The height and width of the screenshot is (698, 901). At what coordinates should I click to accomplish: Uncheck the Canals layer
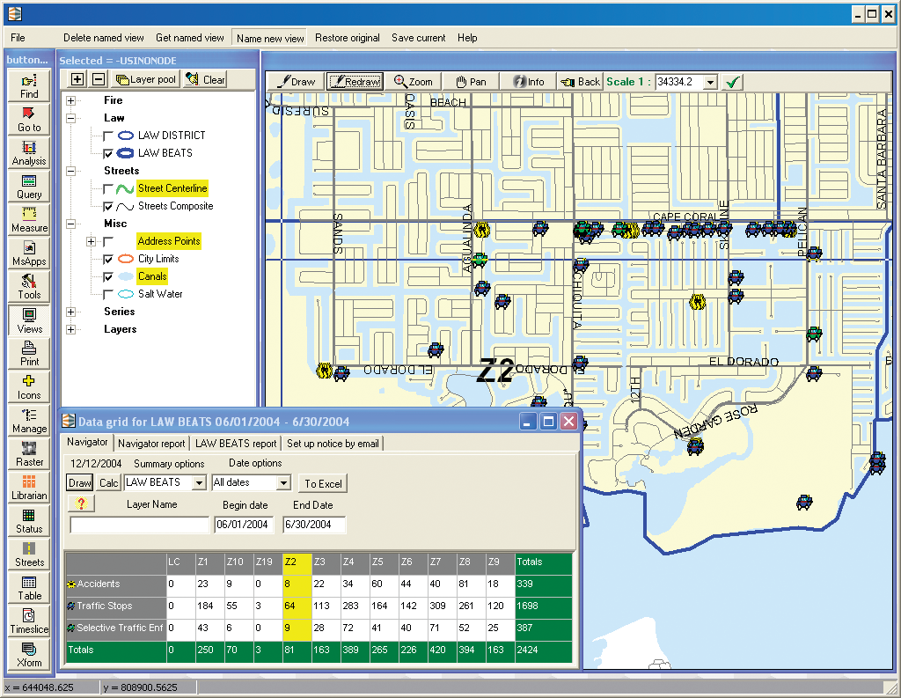coord(108,276)
